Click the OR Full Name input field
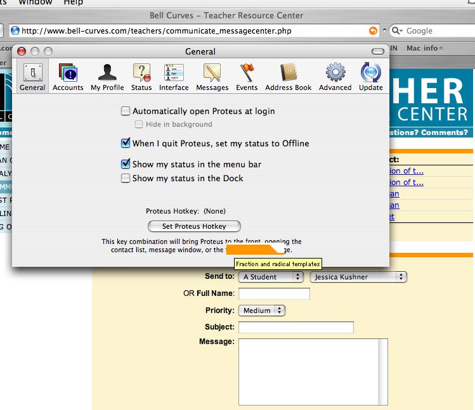This screenshot has height=410, width=475. (274, 293)
